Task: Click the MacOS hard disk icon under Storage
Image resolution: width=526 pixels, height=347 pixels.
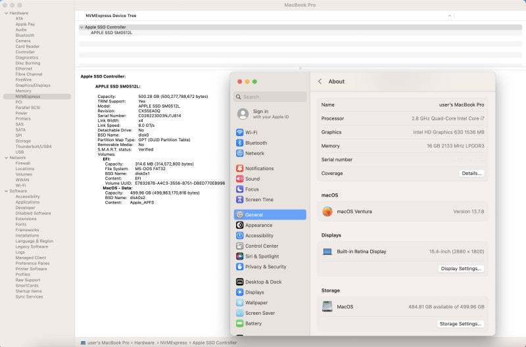Action: [x=327, y=306]
